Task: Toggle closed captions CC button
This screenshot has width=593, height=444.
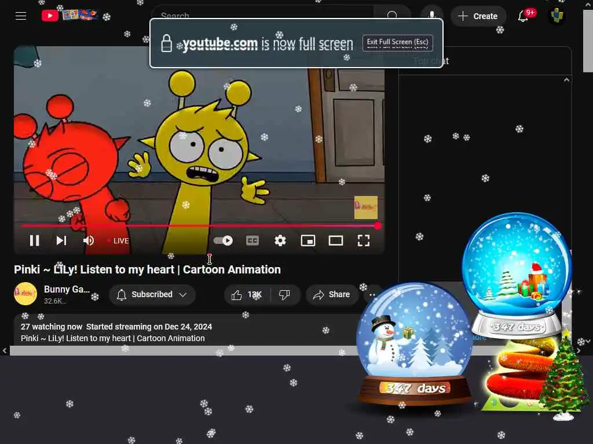Action: point(252,240)
